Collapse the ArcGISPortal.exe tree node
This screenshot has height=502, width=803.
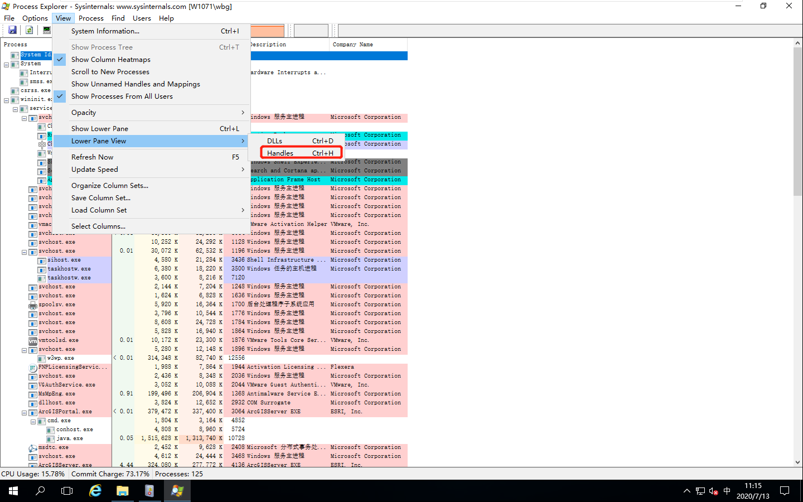24,413
